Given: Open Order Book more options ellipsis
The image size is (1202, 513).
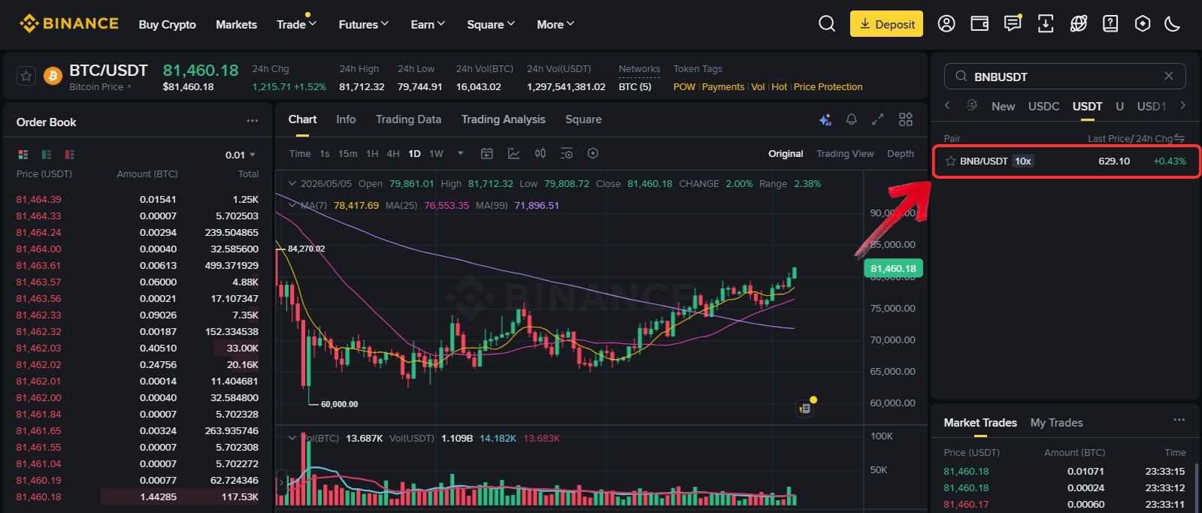Looking at the screenshot, I should pyautogui.click(x=253, y=121).
